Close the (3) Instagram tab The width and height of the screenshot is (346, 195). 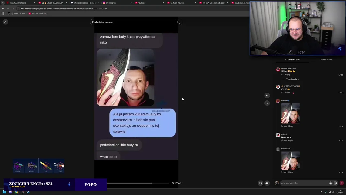(131, 3)
